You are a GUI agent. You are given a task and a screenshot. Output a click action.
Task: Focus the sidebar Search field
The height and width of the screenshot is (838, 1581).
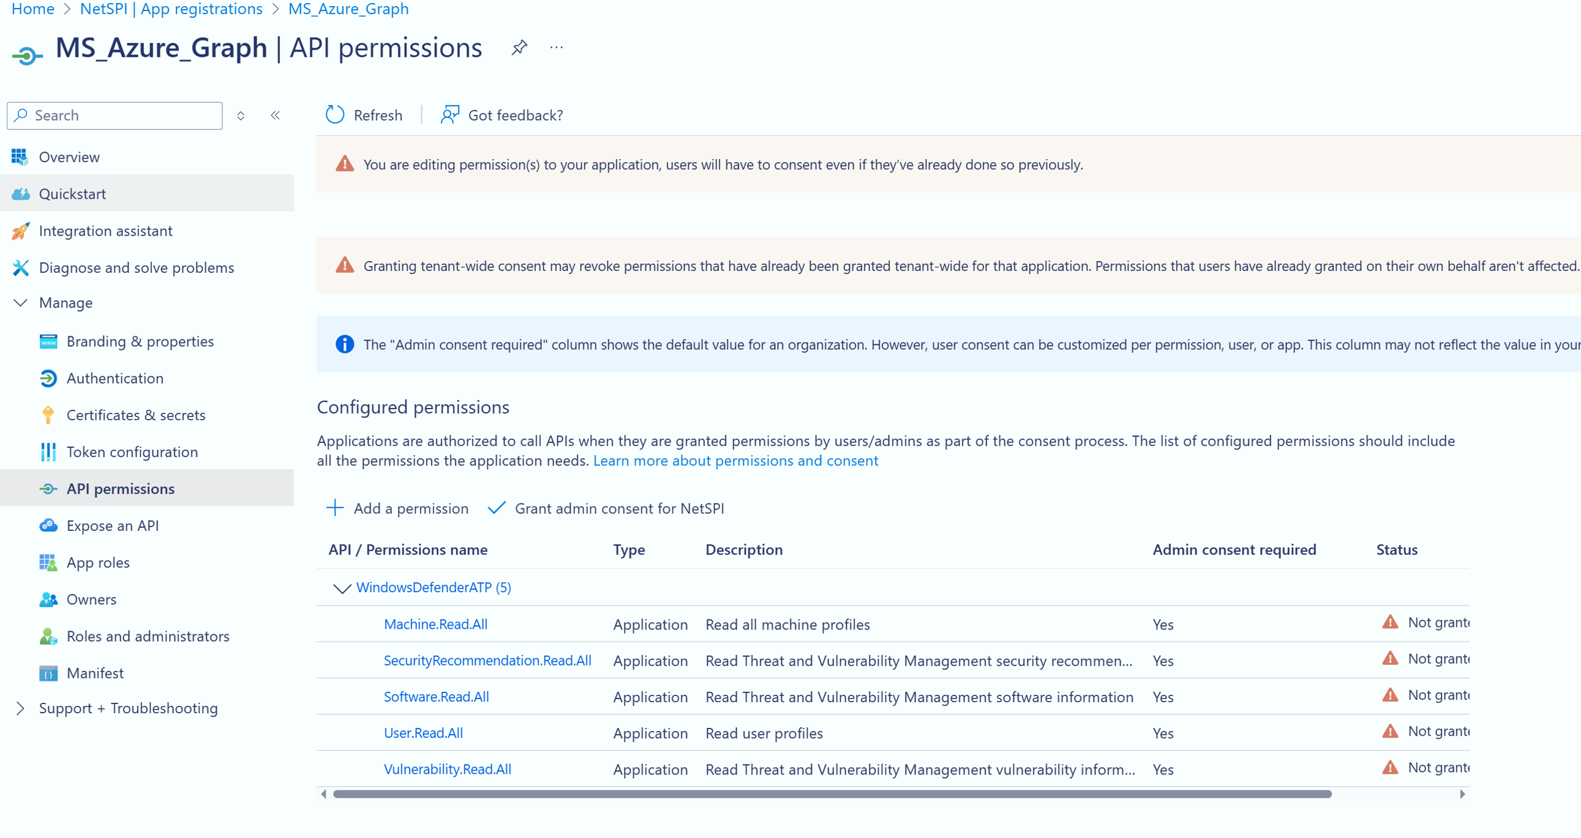click(x=115, y=115)
